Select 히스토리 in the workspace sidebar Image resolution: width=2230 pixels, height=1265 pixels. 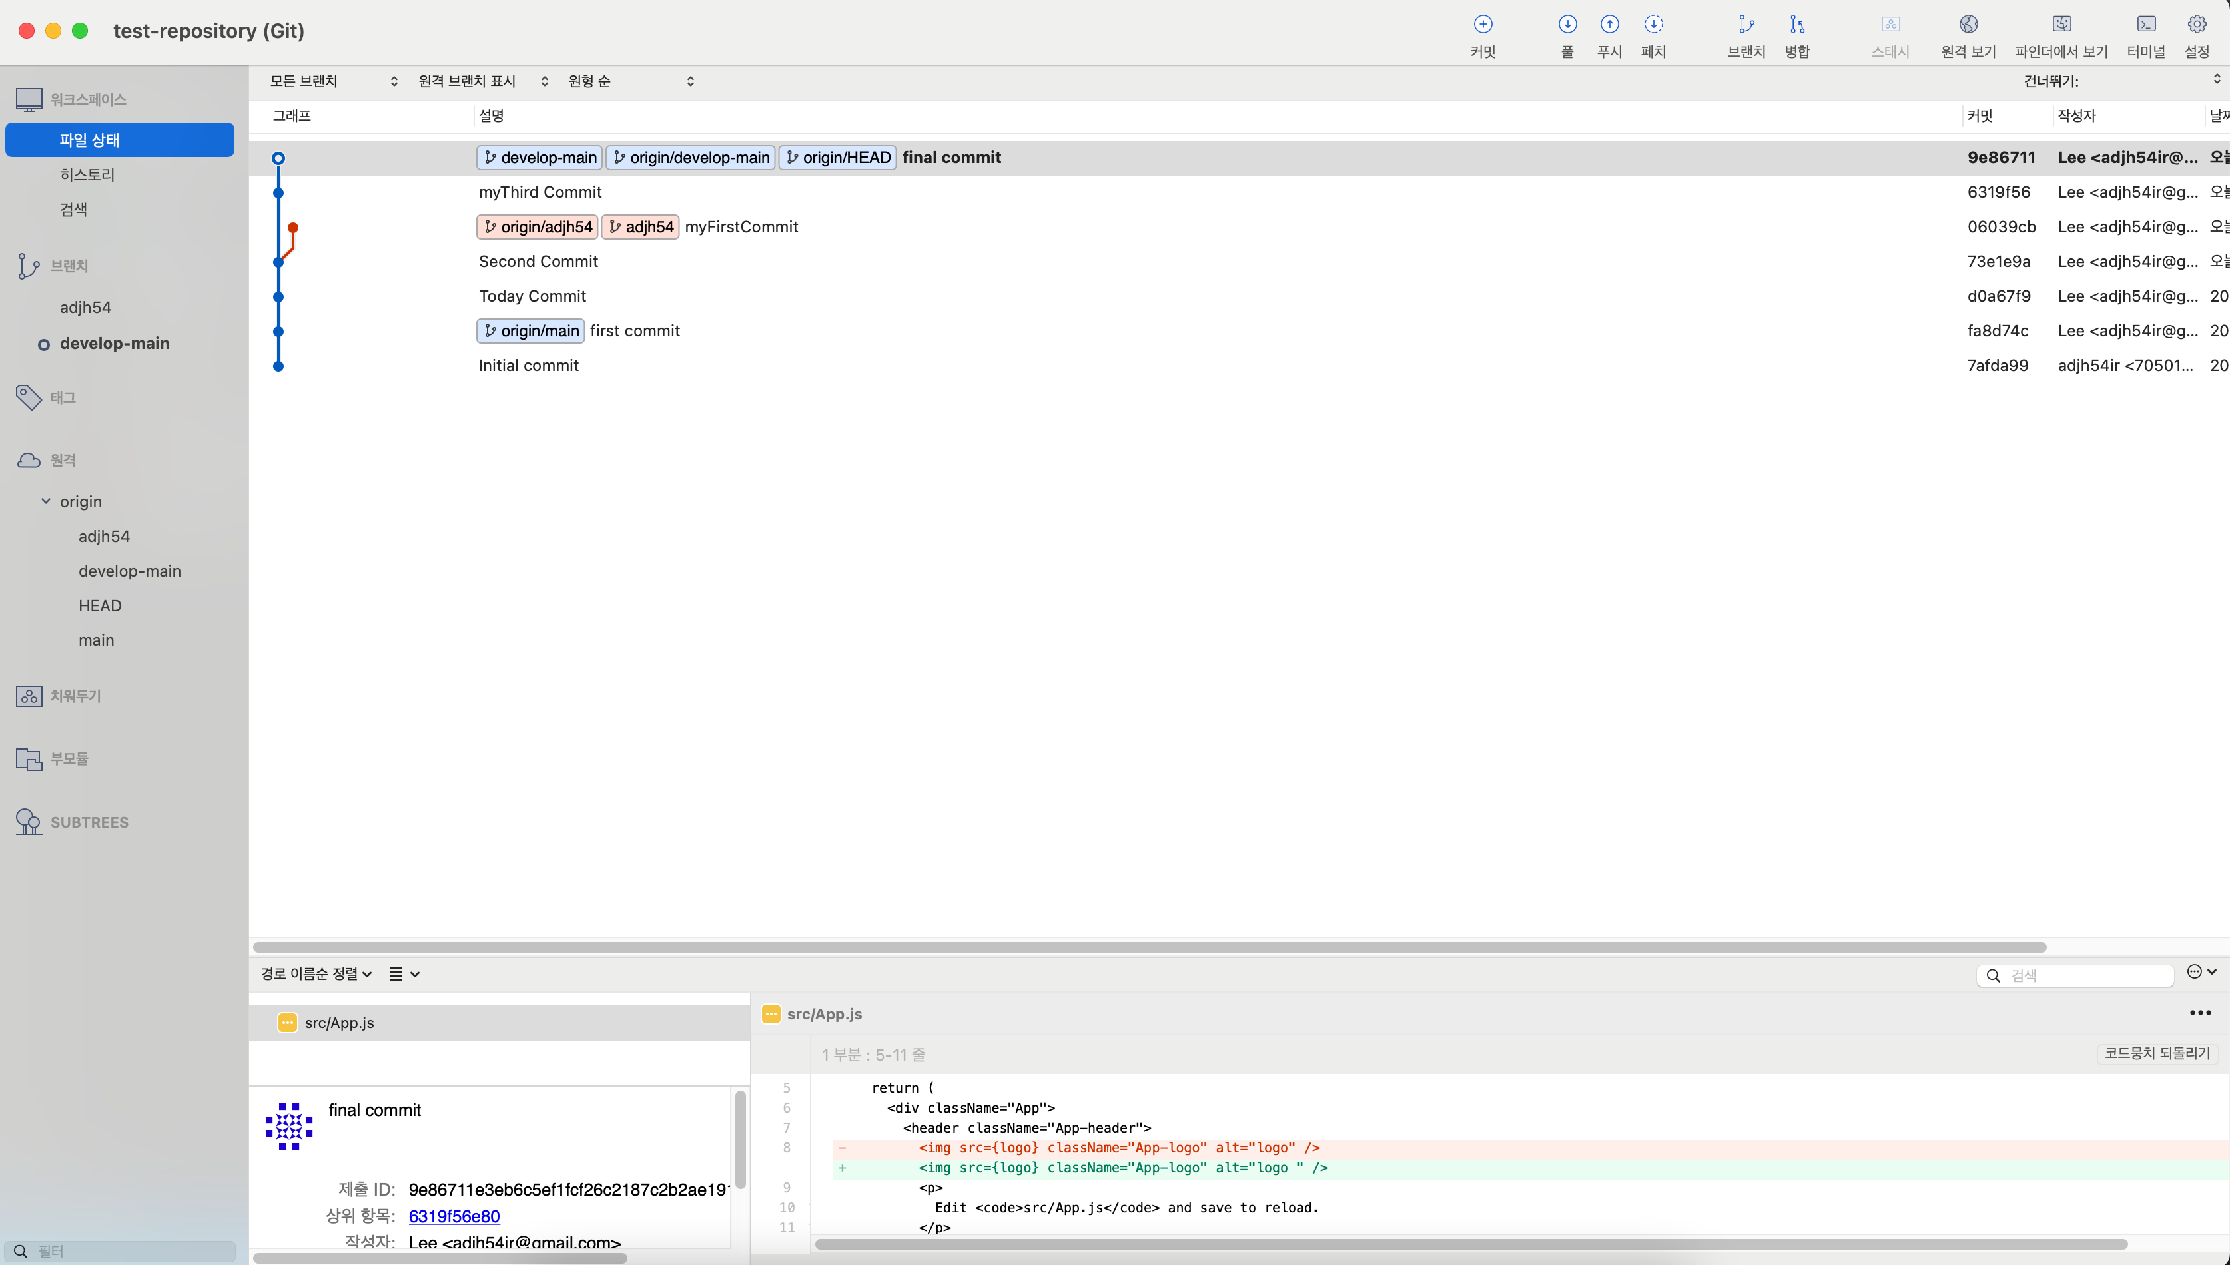coord(87,174)
